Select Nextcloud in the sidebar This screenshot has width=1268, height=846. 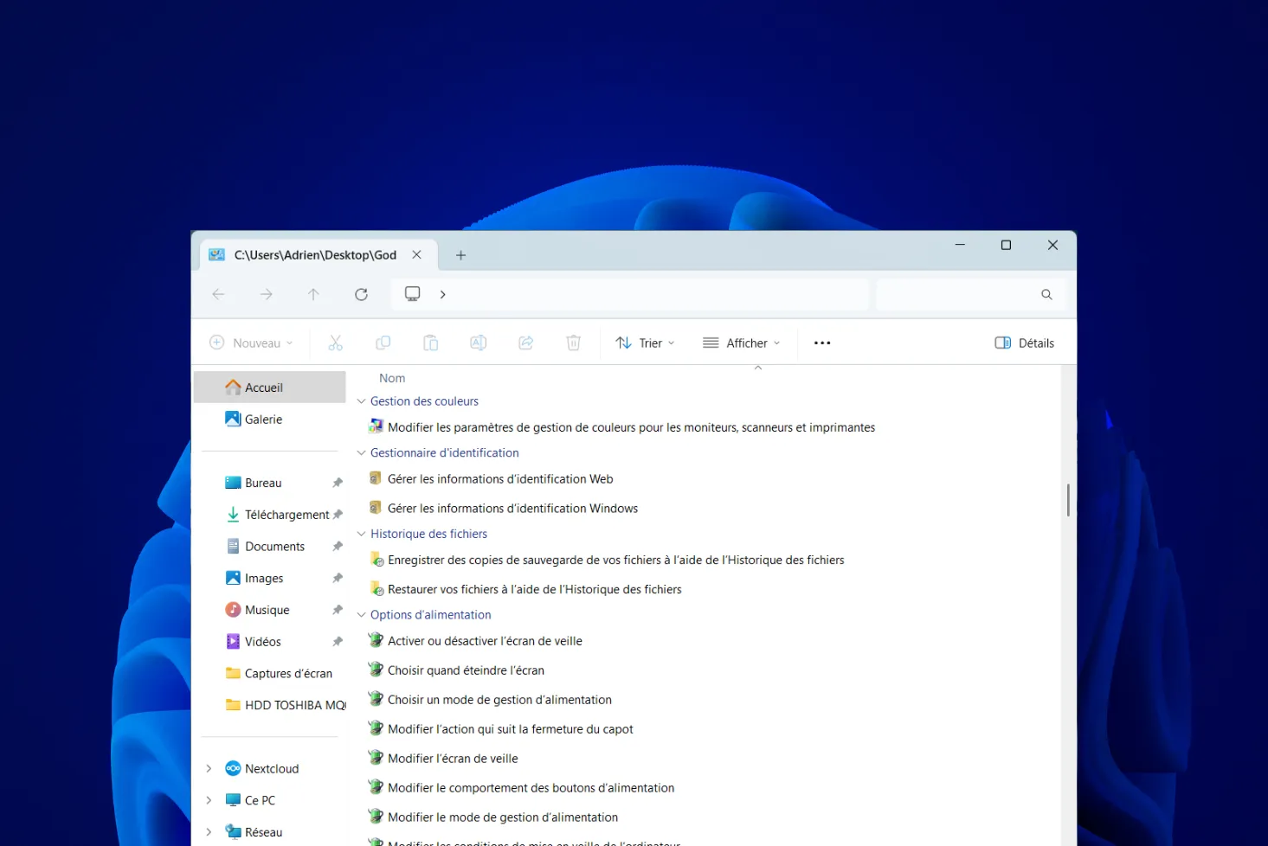pyautogui.click(x=271, y=768)
